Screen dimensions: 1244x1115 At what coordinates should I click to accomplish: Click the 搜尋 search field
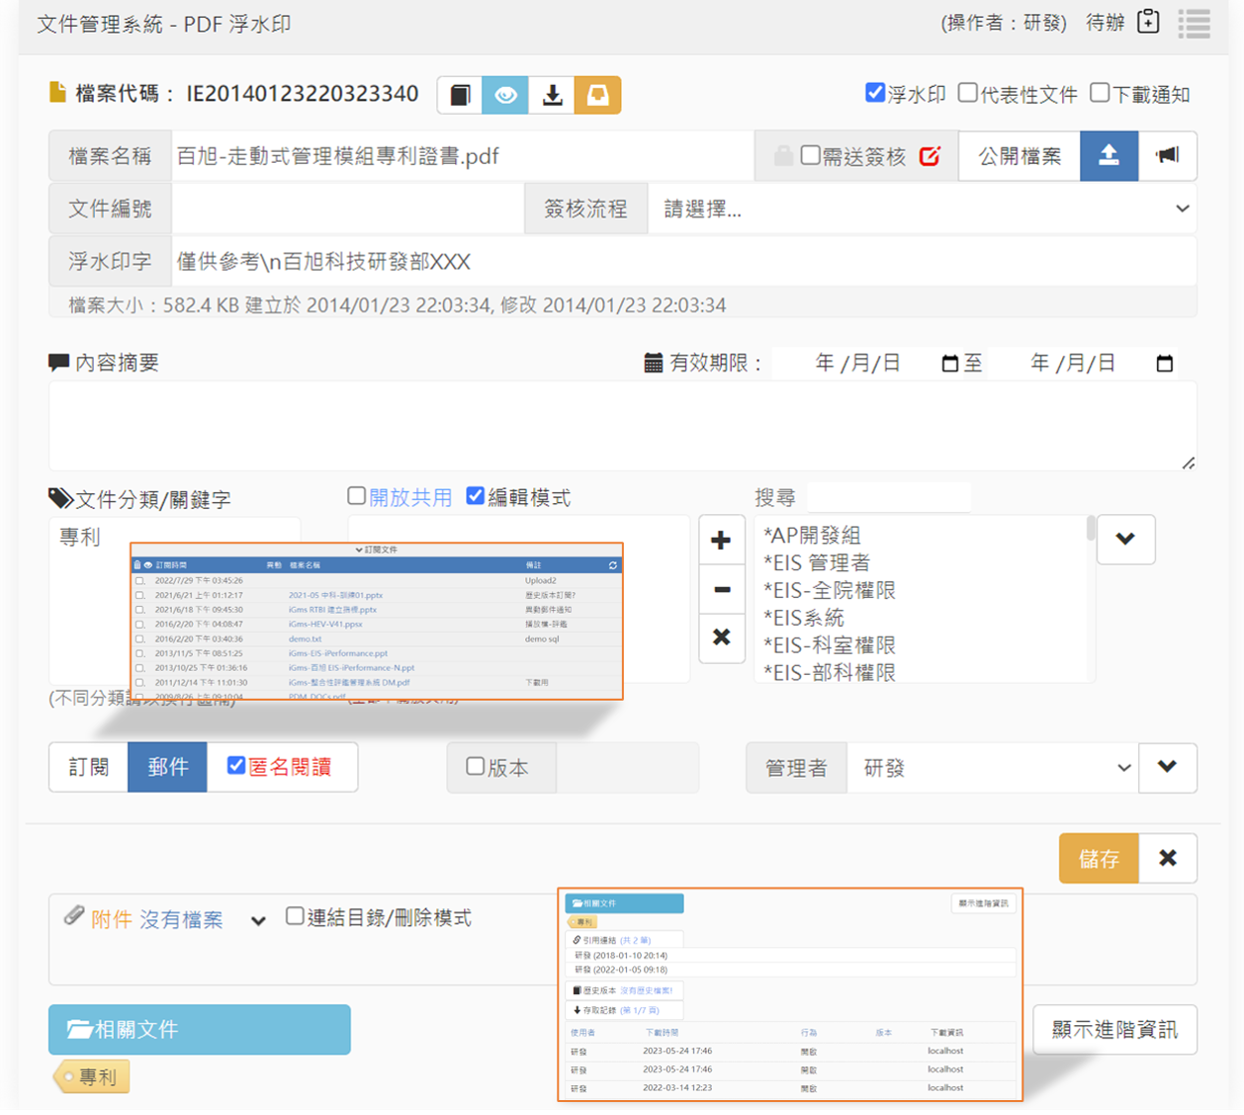tap(889, 496)
